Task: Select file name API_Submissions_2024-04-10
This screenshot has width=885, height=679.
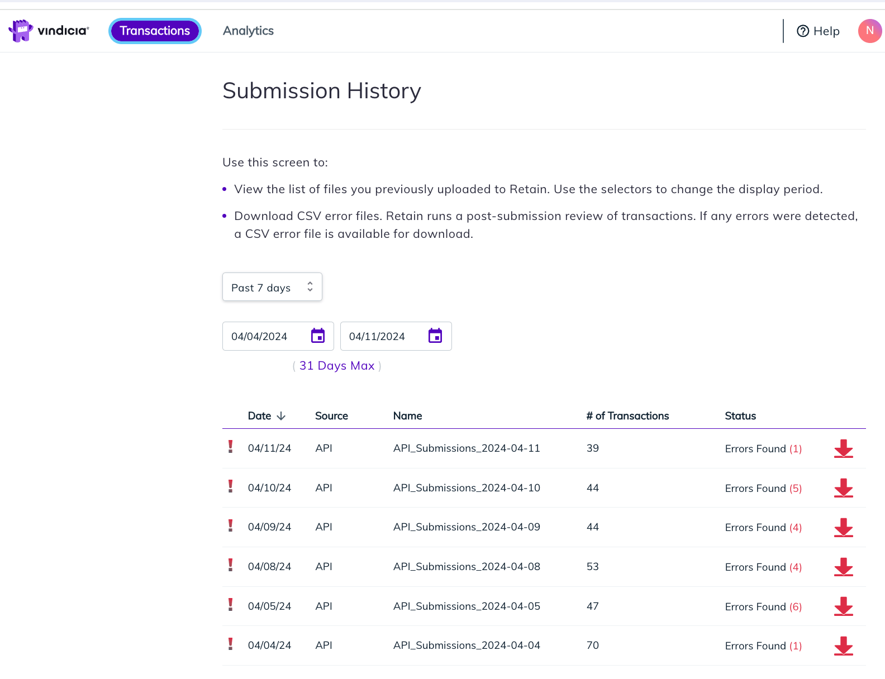Action: coord(467,488)
